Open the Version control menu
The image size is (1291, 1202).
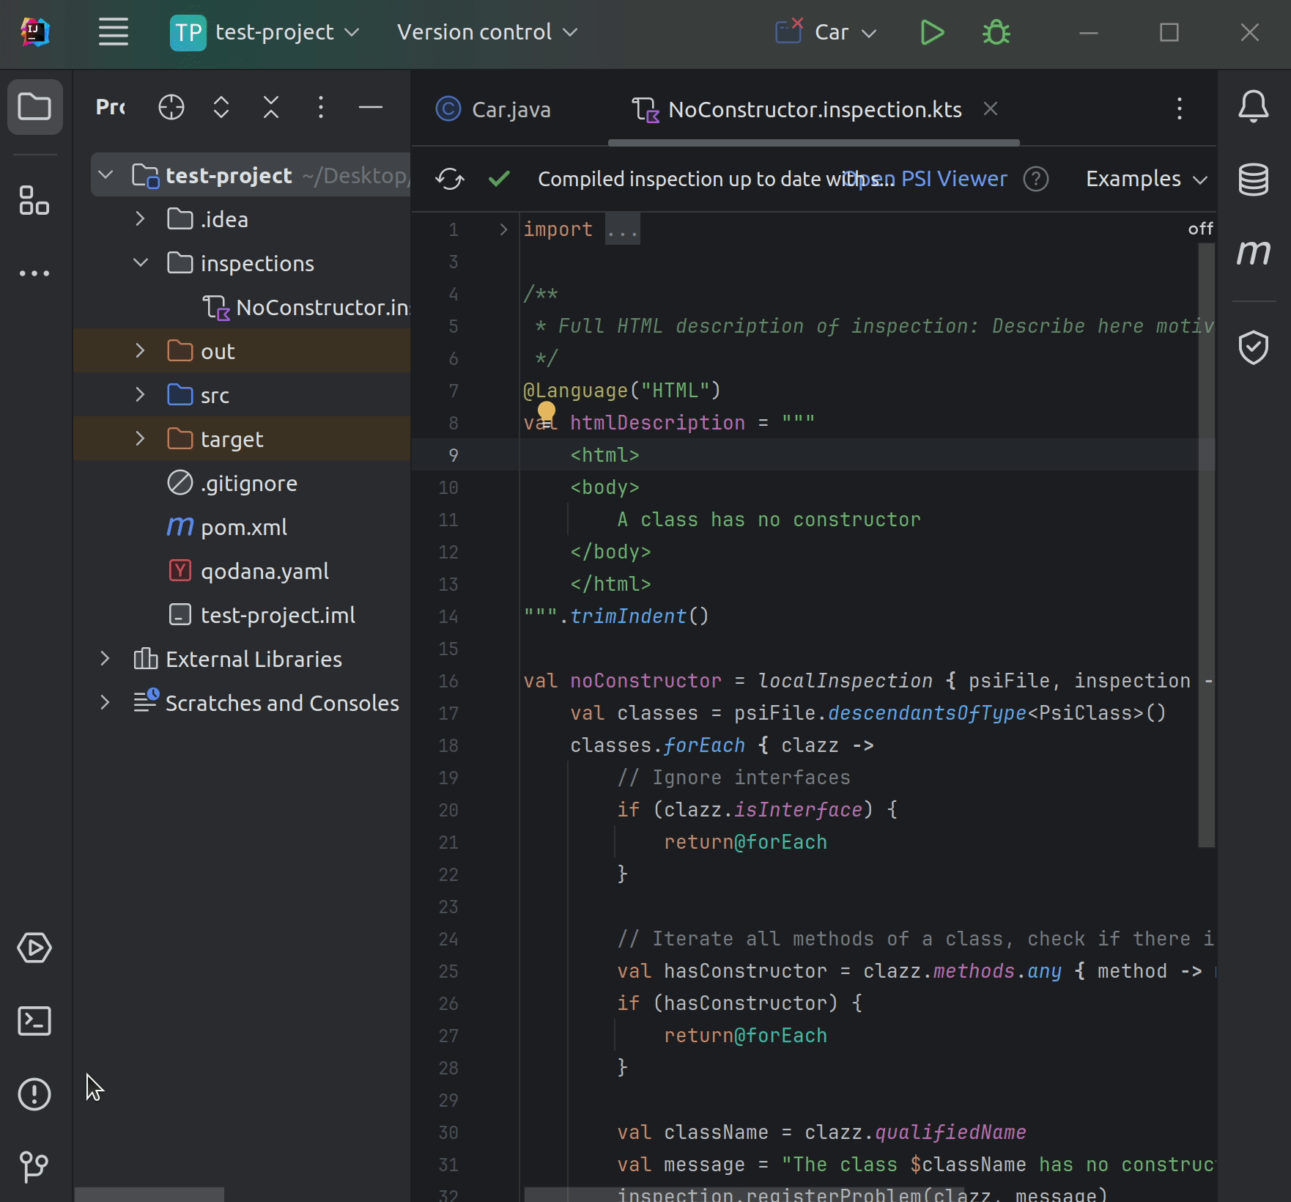(x=487, y=32)
